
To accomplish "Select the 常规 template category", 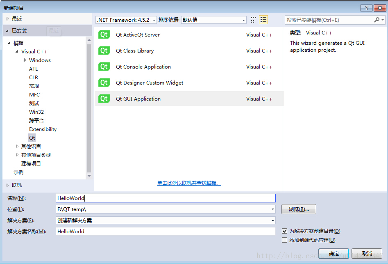I will (x=34, y=86).
